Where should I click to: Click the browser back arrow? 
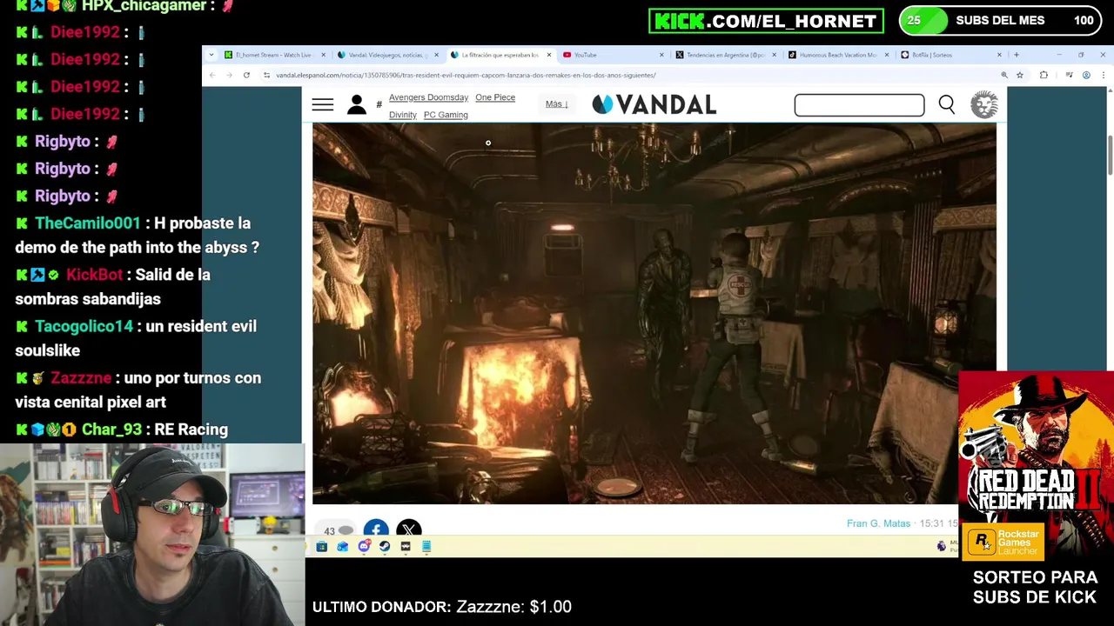(x=212, y=76)
